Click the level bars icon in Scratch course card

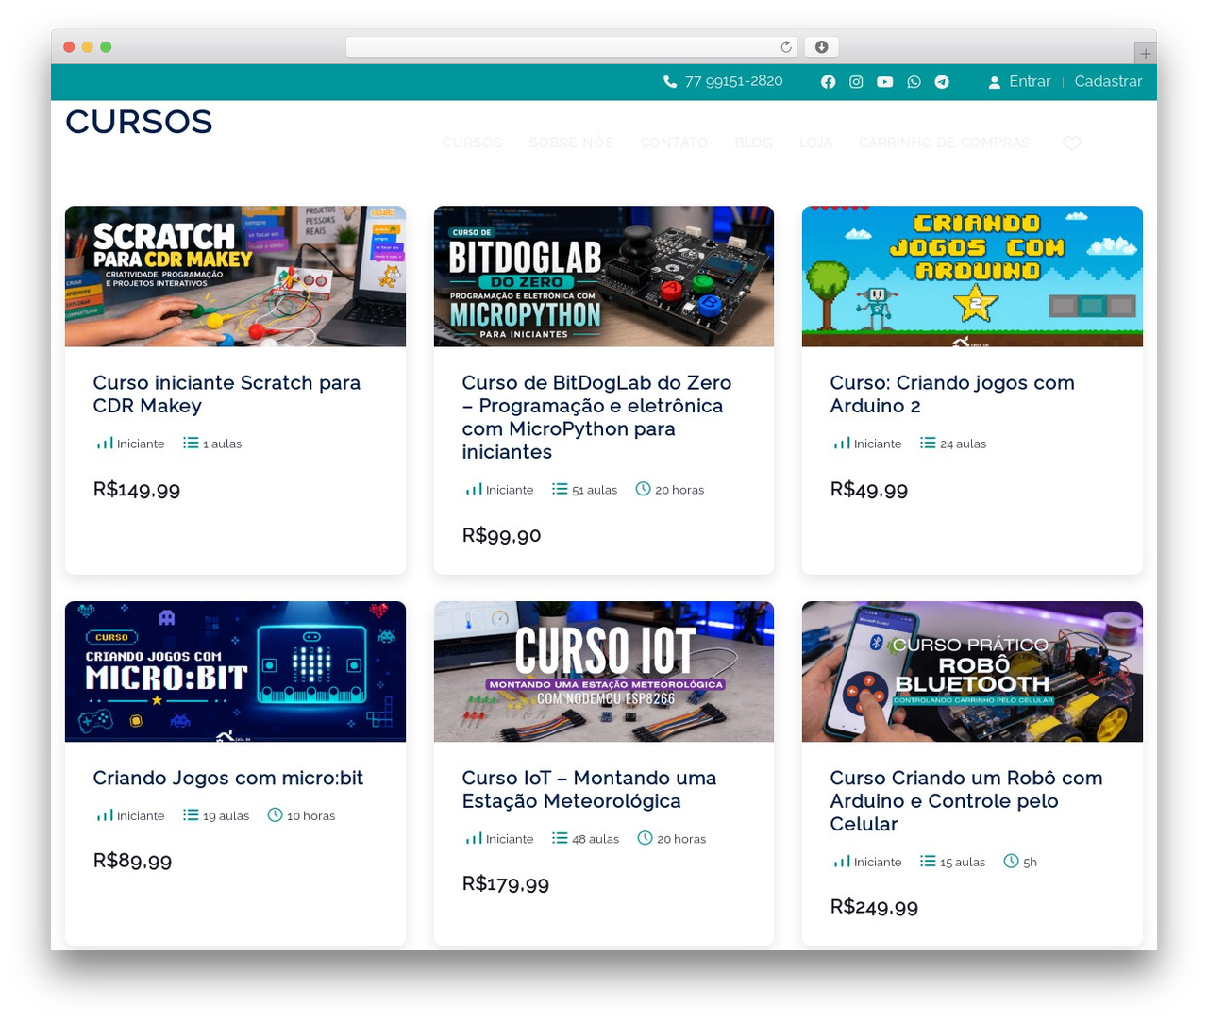coord(104,443)
